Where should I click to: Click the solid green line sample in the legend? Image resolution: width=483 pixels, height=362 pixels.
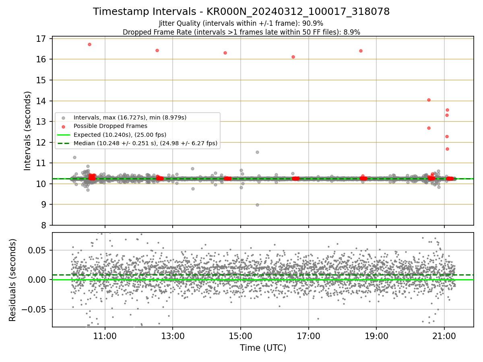click(x=64, y=135)
